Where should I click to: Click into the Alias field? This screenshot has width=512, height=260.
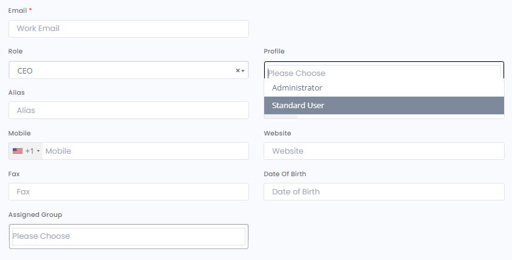[128, 110]
